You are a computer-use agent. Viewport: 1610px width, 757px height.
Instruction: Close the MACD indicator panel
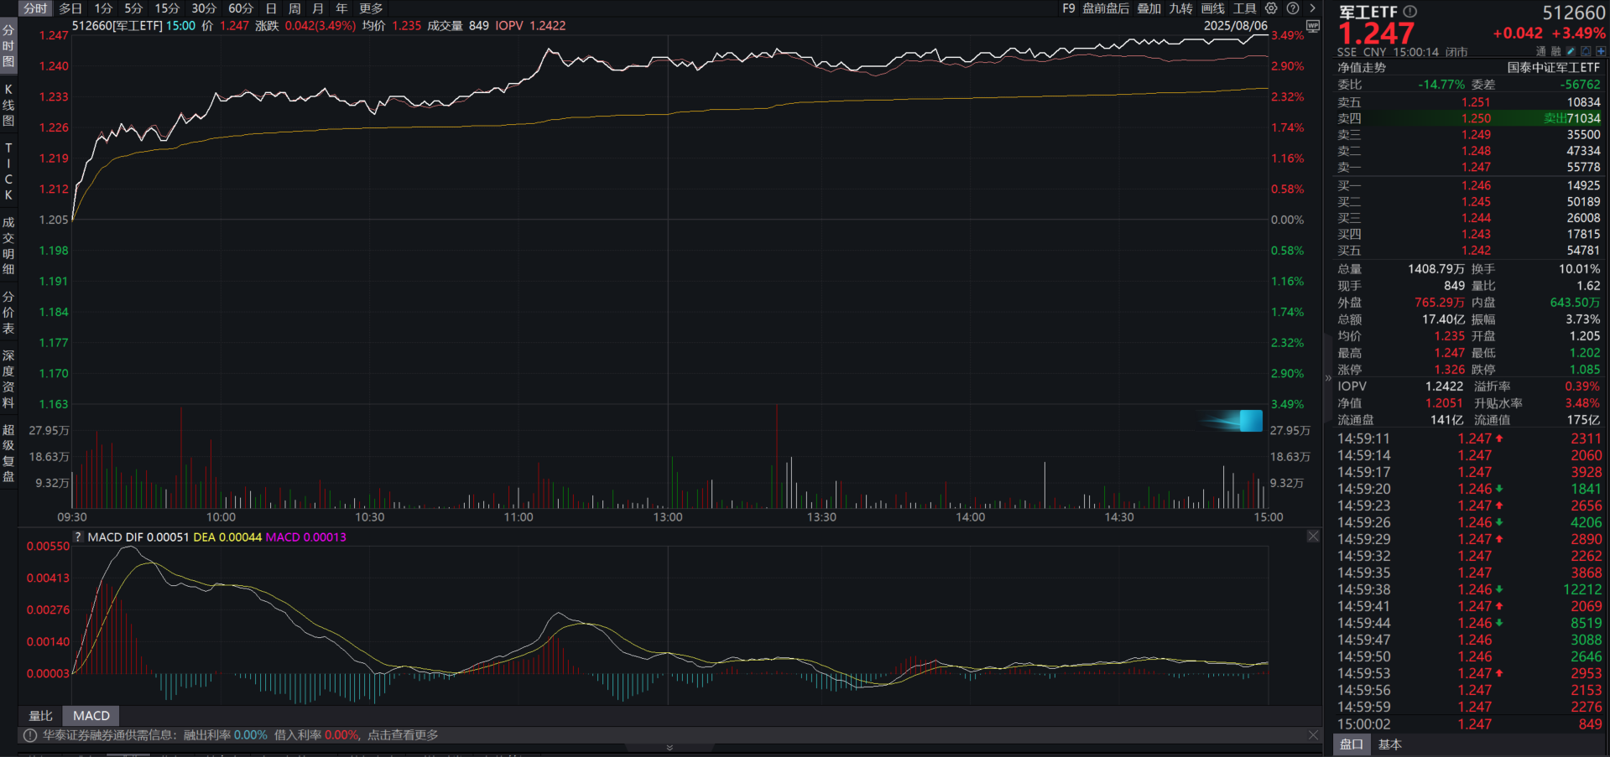coord(1313,537)
